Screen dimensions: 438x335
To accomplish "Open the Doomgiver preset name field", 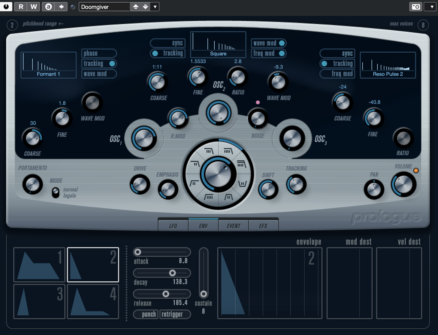I will pyautogui.click(x=104, y=7).
